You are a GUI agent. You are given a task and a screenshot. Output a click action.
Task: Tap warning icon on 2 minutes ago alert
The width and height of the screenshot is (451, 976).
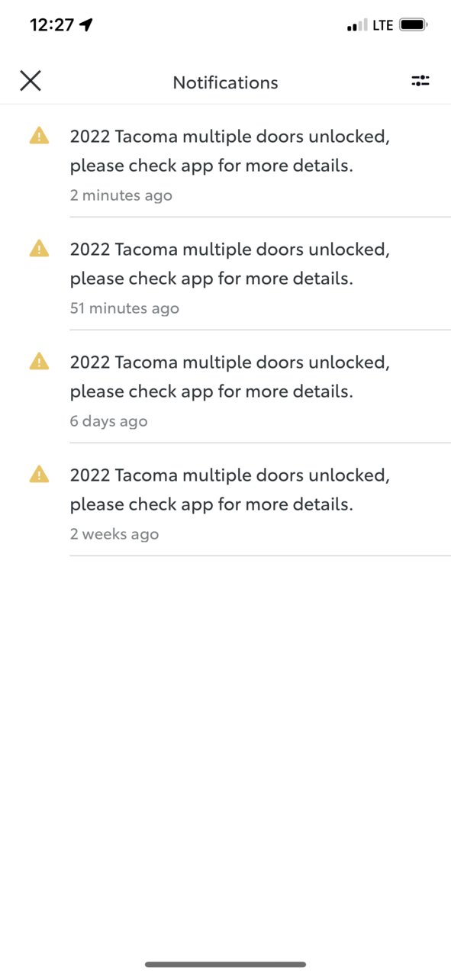click(x=39, y=136)
